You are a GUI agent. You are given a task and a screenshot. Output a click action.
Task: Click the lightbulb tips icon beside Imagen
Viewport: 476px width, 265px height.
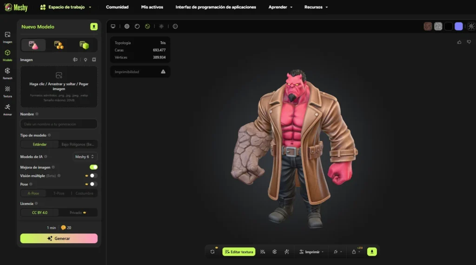pos(86,60)
